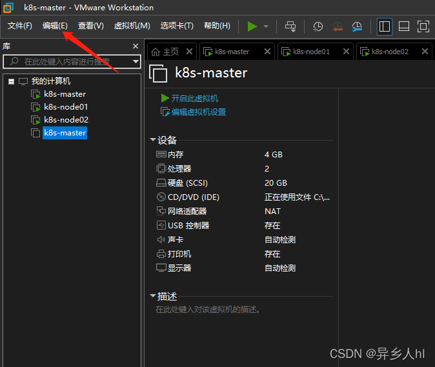Image resolution: width=435 pixels, height=367 pixels.
Task: Click the green power on play button
Action: pos(252,26)
